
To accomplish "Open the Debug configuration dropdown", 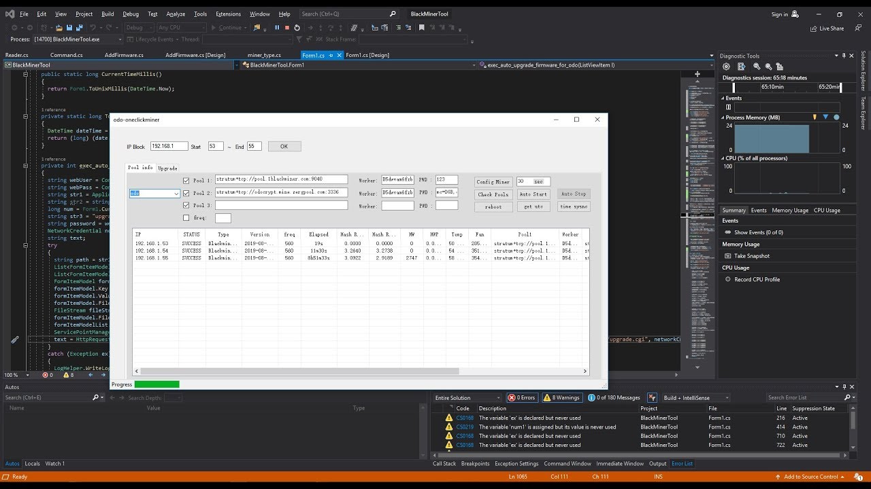I will pos(138,28).
